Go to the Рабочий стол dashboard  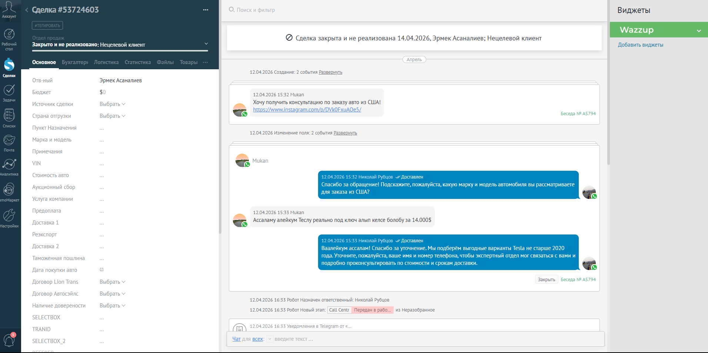9,40
